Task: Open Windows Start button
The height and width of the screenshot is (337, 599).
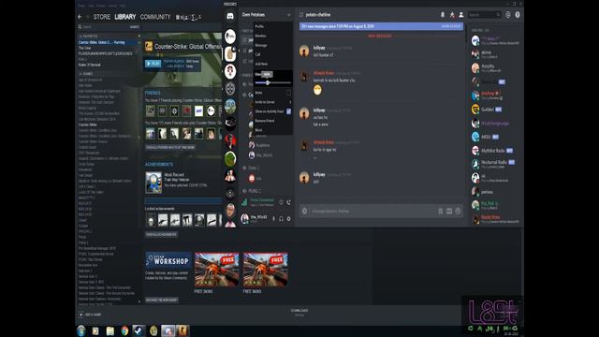Action: pyautogui.click(x=81, y=330)
